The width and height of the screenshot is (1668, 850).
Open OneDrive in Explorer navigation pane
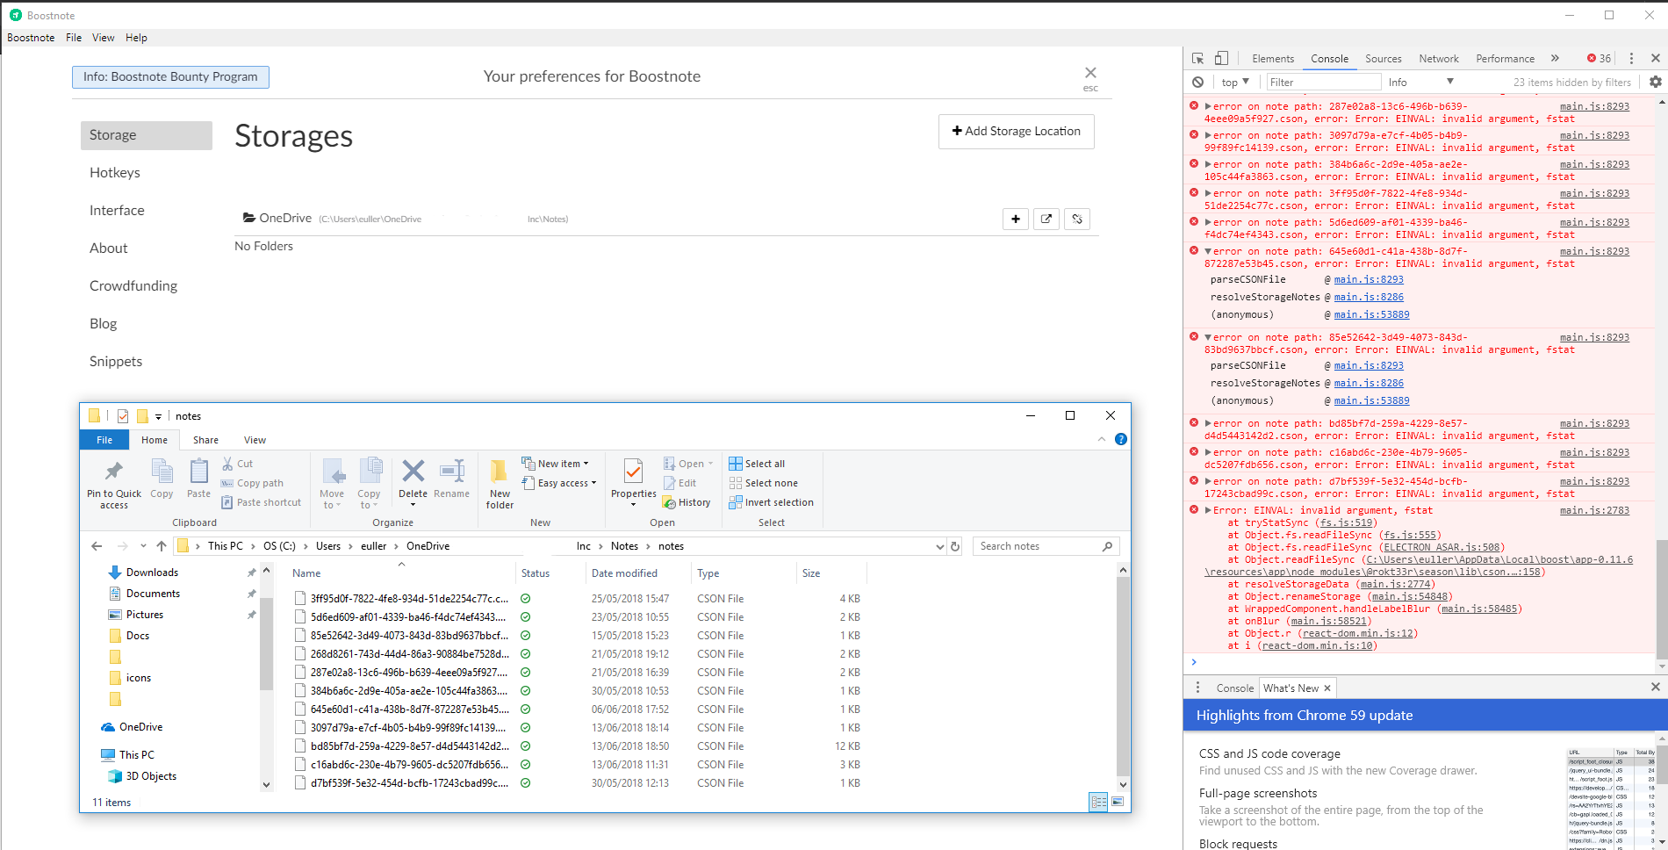click(x=140, y=727)
